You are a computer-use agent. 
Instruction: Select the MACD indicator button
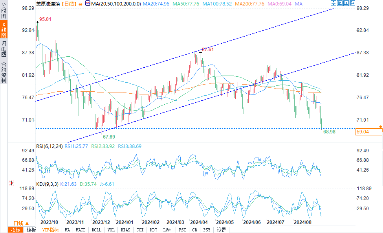tap(81, 230)
